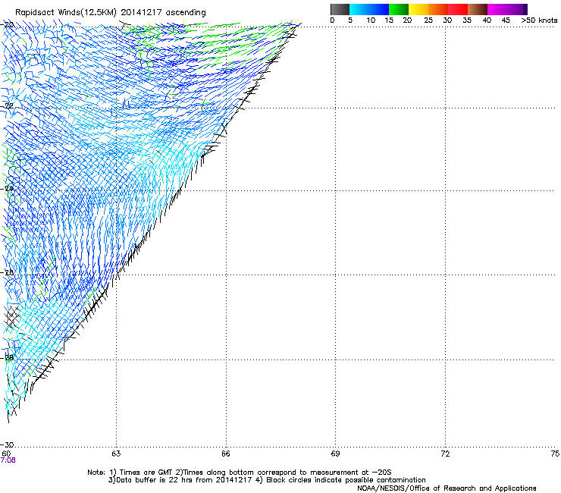Click the legend number 40
The image size is (561, 493).
coord(487,20)
